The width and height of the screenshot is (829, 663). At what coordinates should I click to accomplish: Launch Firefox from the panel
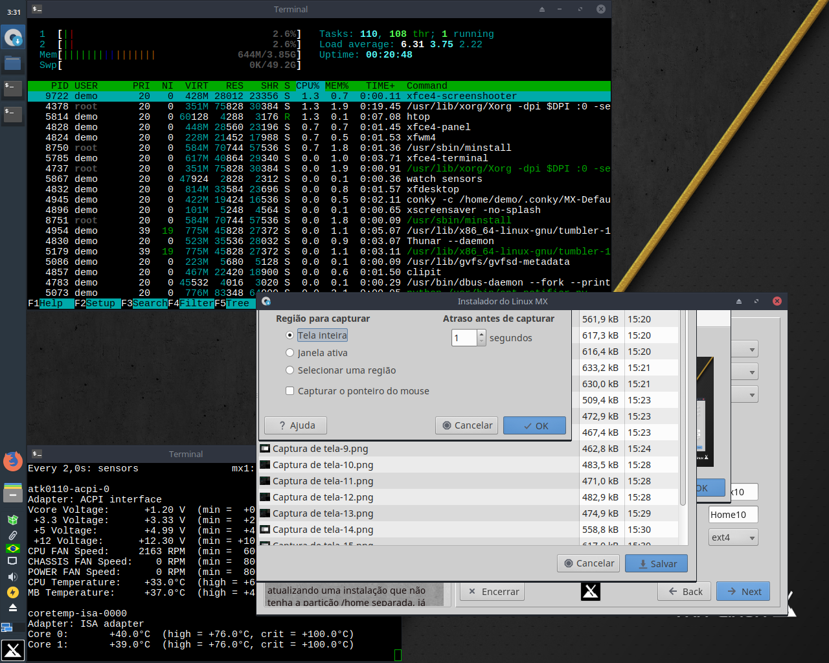[13, 461]
